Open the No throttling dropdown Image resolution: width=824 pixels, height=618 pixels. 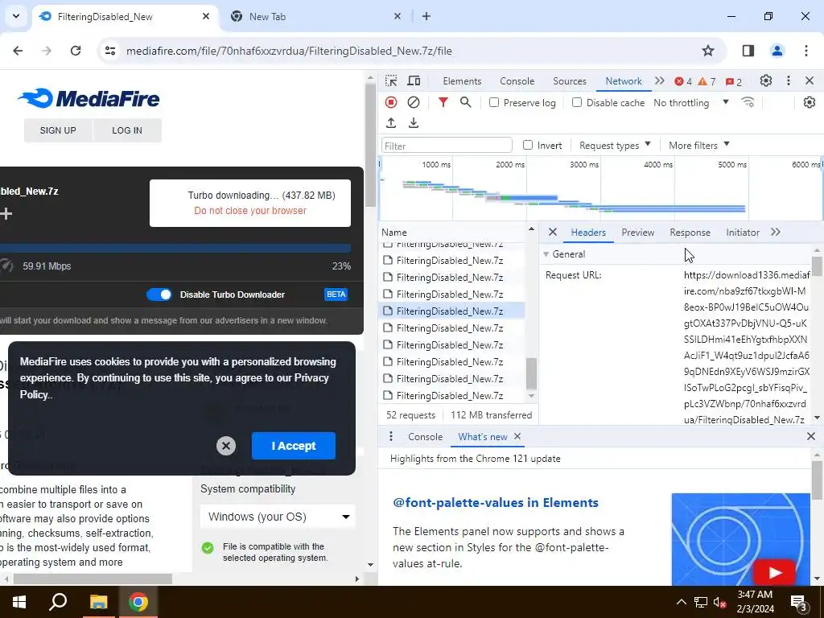click(x=690, y=103)
